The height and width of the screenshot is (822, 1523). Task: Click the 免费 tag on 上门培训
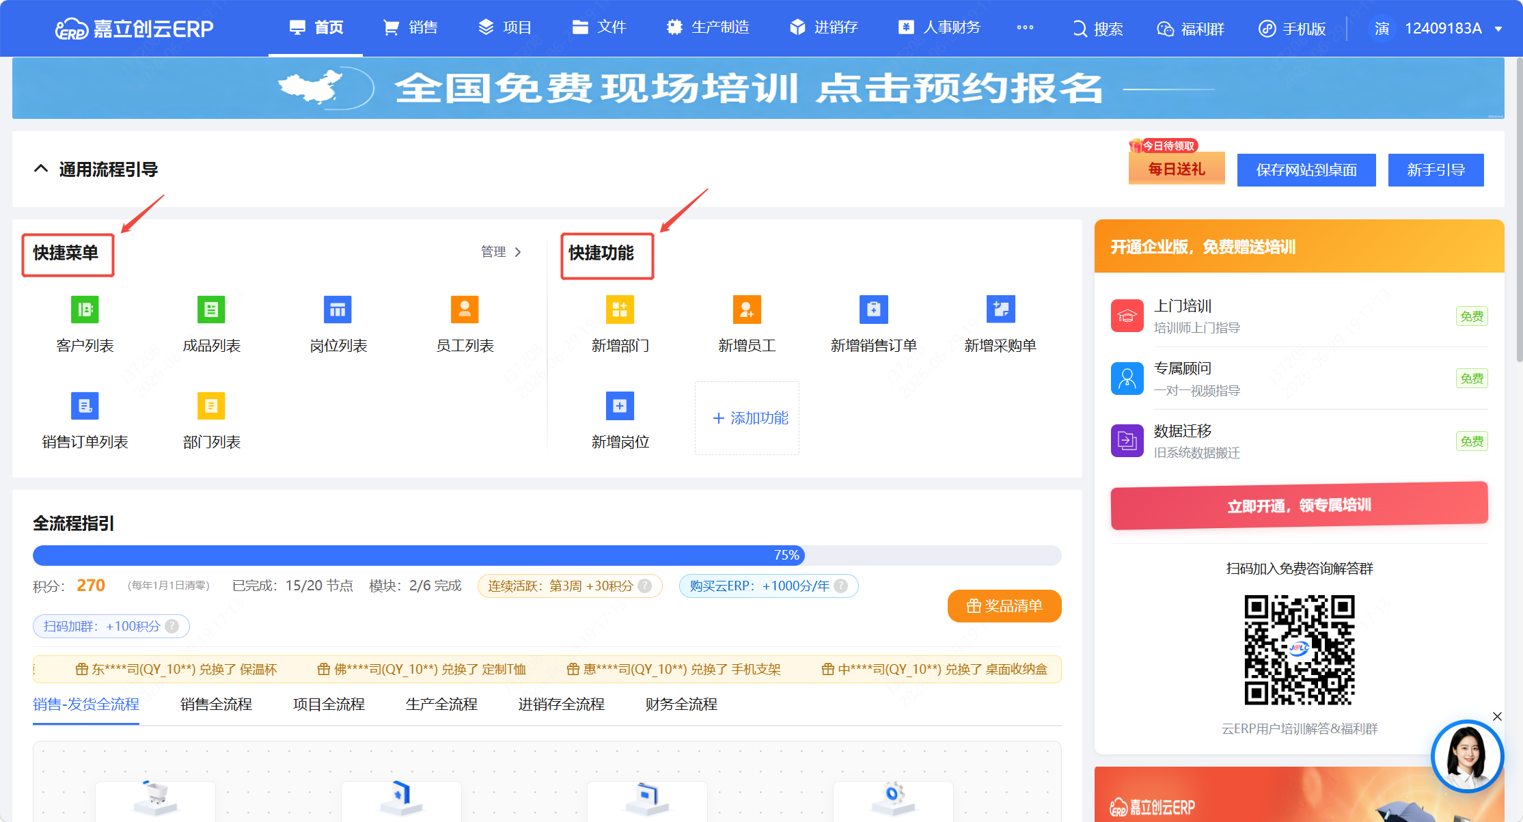click(x=1472, y=316)
